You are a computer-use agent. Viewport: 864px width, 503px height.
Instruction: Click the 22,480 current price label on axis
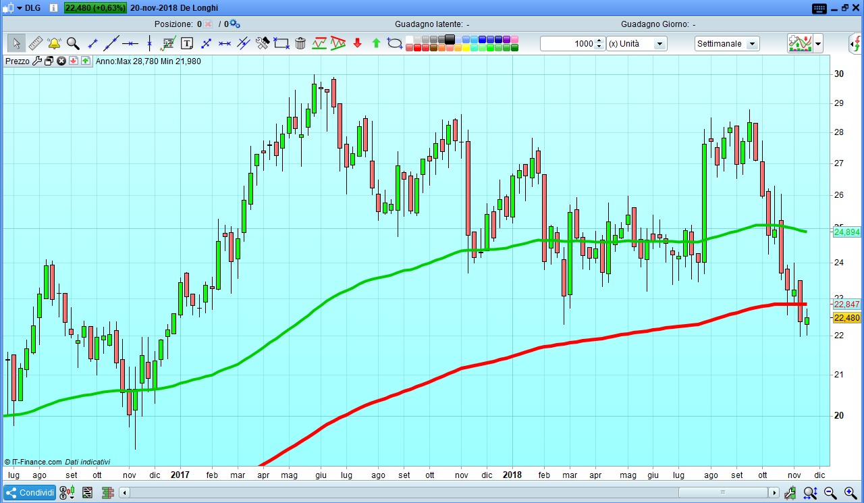pyautogui.click(x=847, y=318)
